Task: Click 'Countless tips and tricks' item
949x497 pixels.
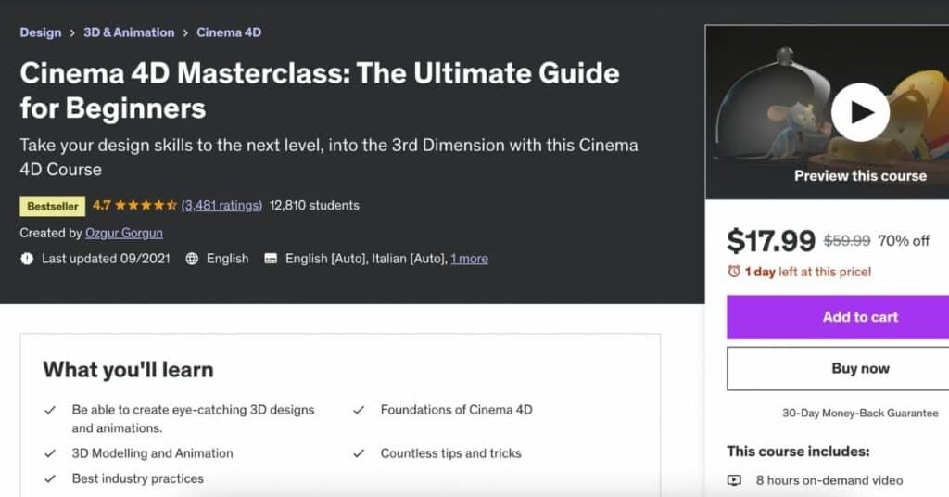Action: tap(451, 453)
